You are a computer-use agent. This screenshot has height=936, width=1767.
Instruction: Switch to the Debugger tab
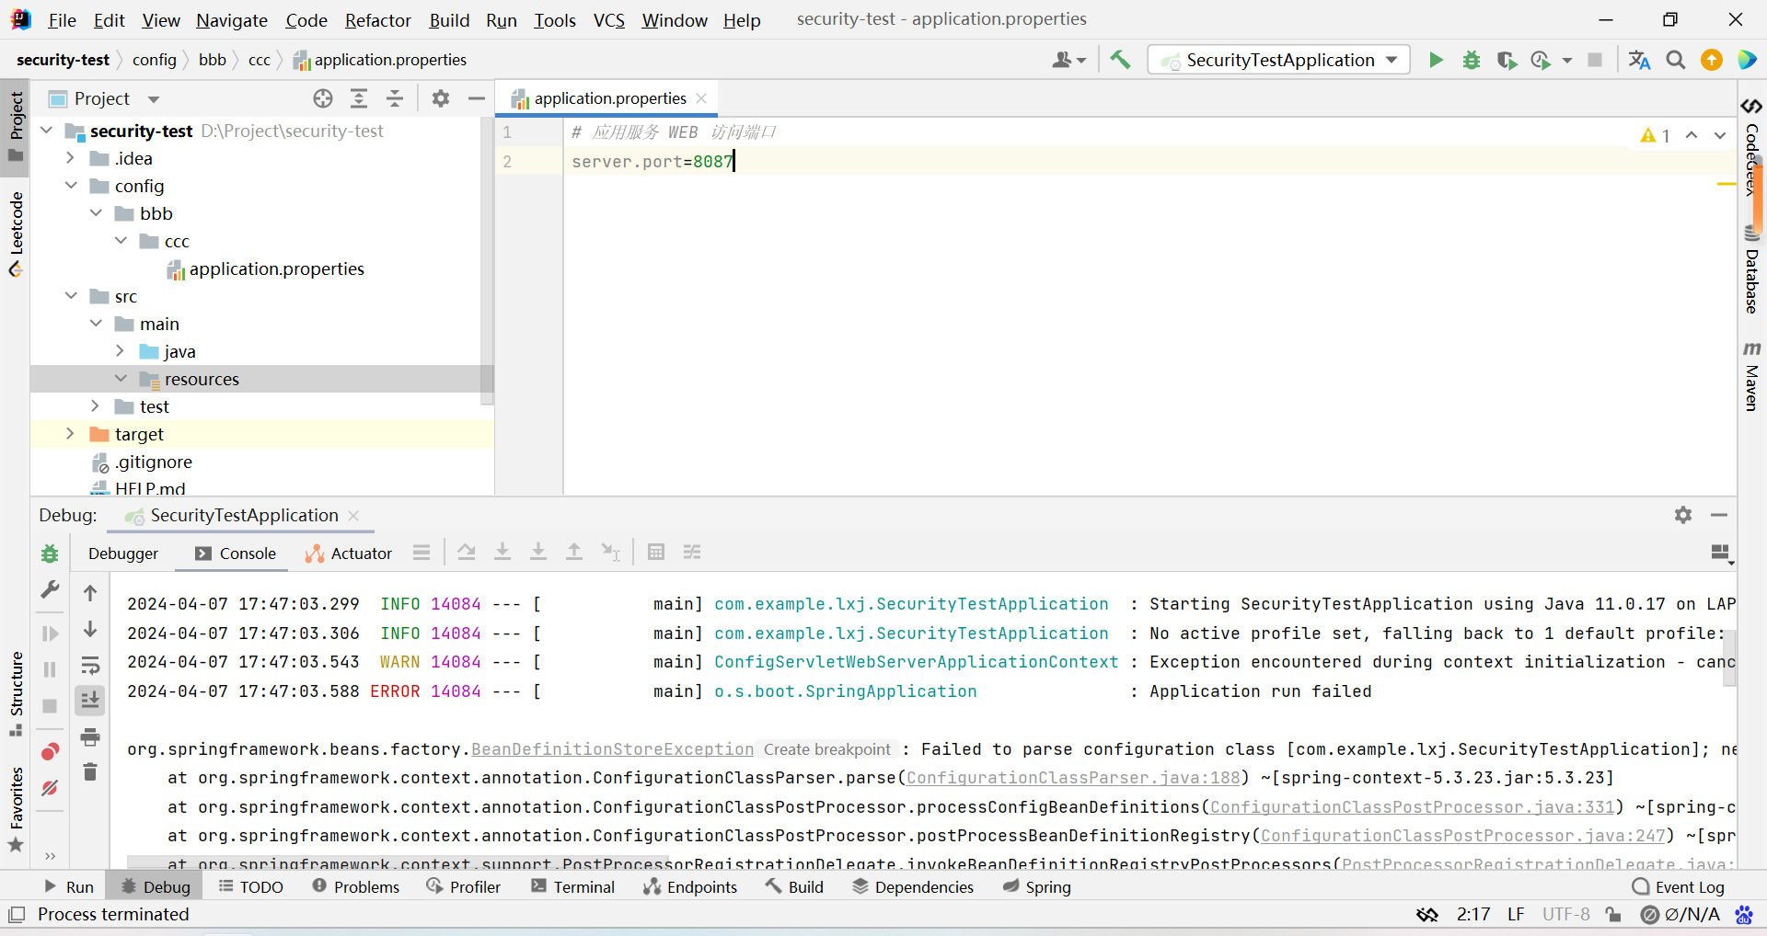(x=123, y=554)
